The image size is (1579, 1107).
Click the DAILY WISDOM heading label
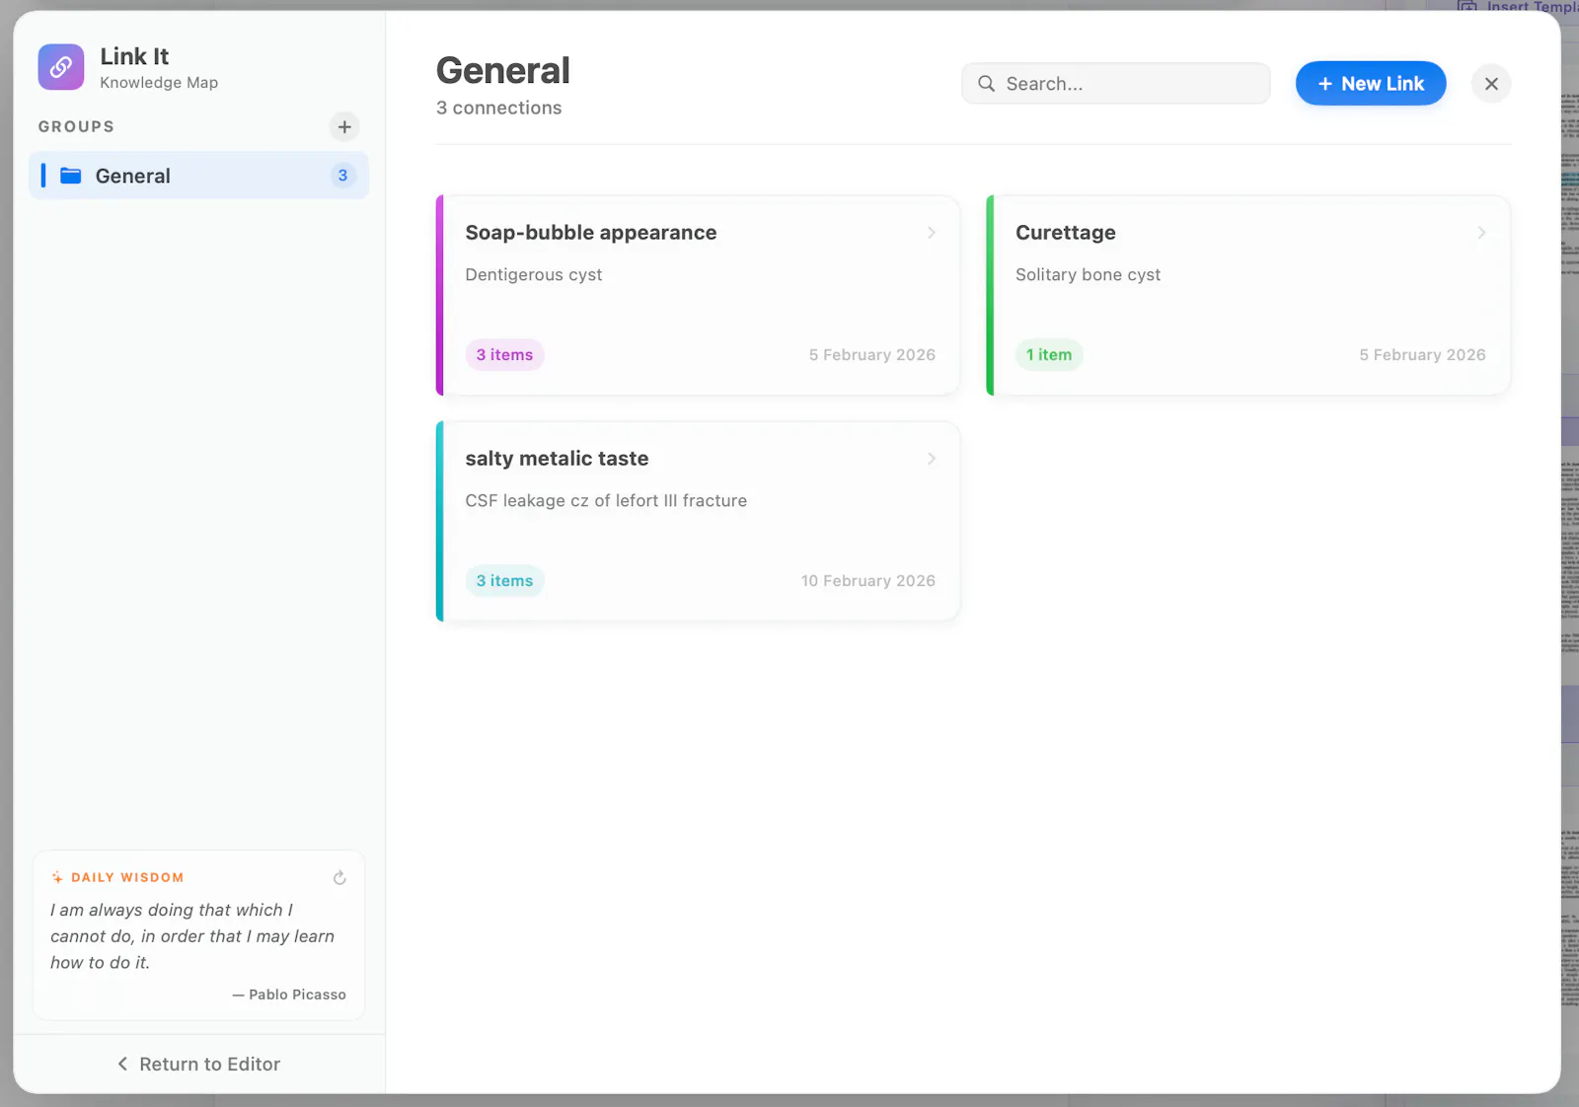[127, 878]
